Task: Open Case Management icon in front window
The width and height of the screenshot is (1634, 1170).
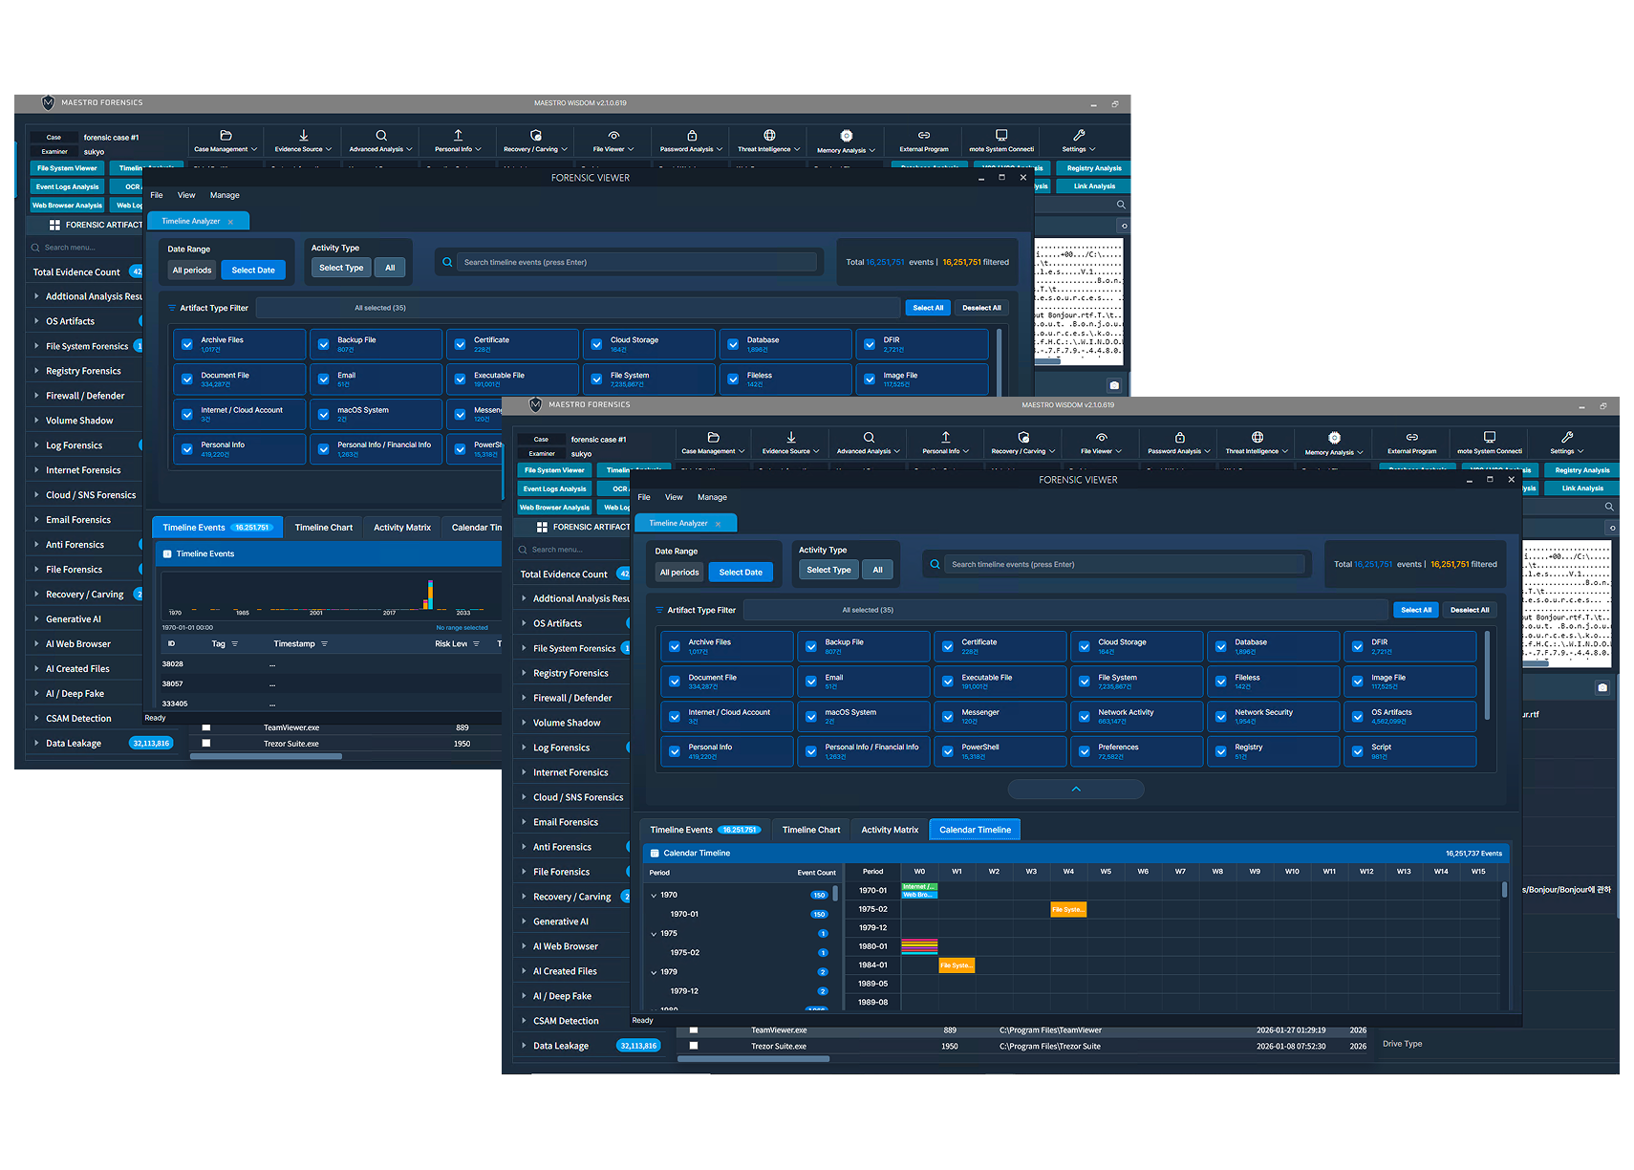Action: point(713,437)
